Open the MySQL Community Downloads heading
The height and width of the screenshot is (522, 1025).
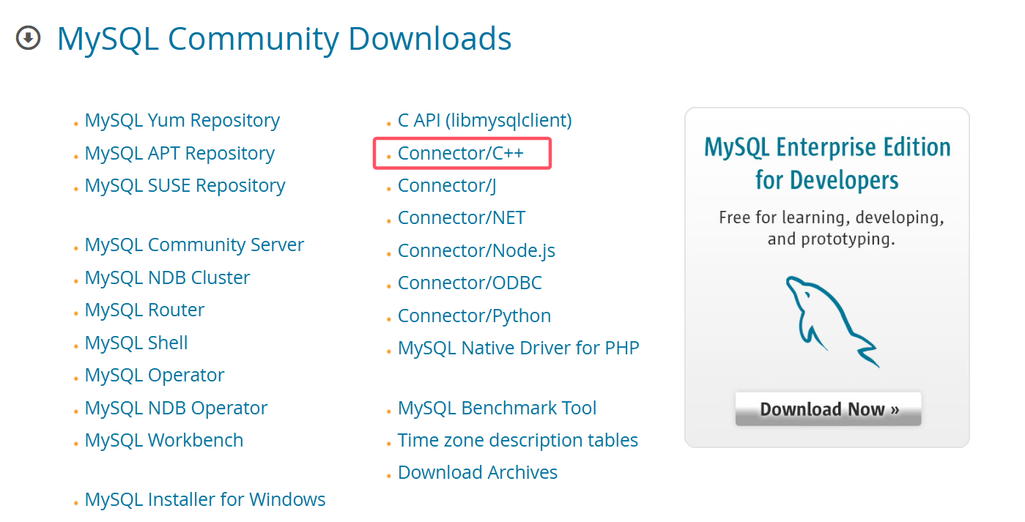284,38
